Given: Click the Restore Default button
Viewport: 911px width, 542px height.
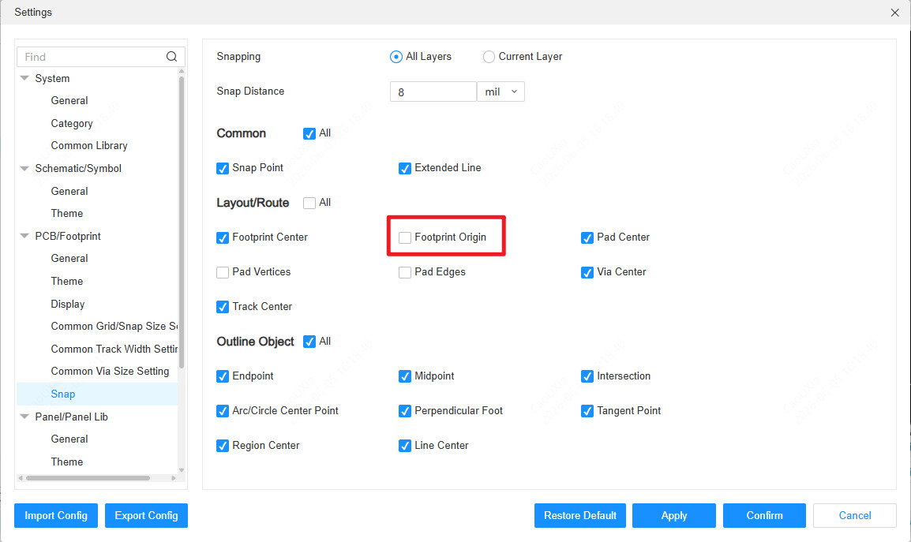Looking at the screenshot, I should (x=579, y=515).
